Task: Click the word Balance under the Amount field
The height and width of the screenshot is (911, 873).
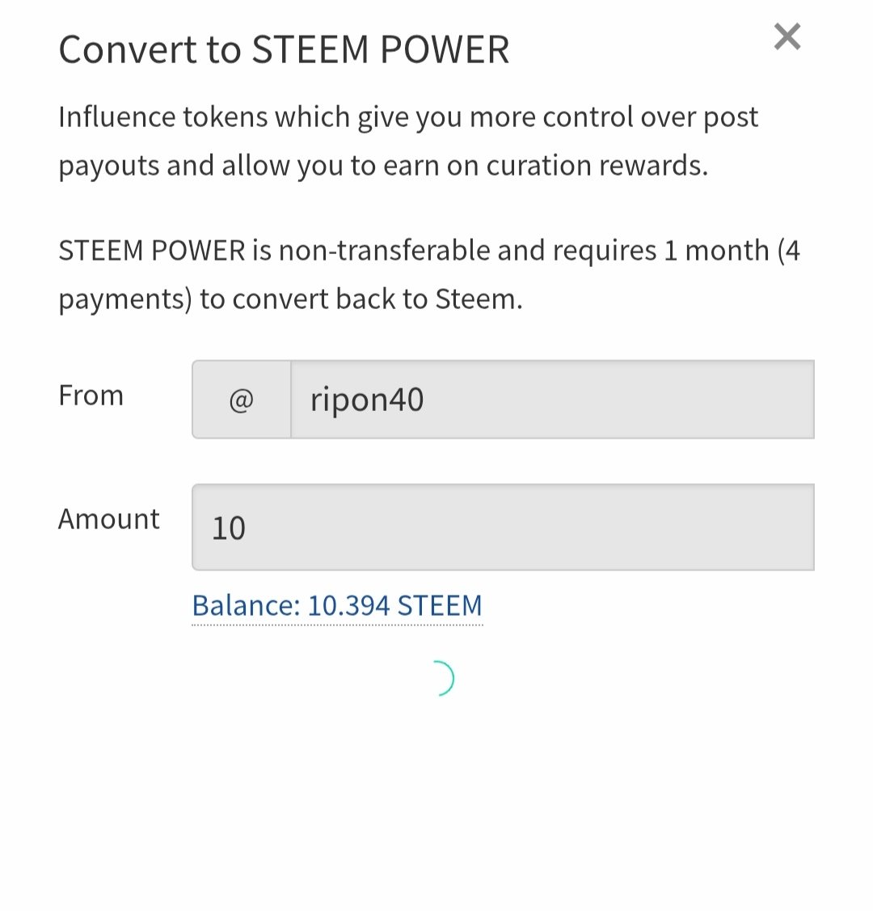Action: [246, 606]
